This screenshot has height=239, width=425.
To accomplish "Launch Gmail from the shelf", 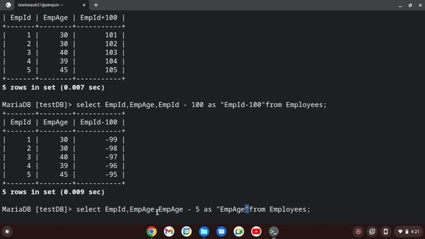I will (169, 232).
